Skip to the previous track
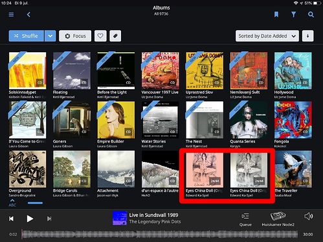The width and height of the screenshot is (323, 242). point(11,219)
